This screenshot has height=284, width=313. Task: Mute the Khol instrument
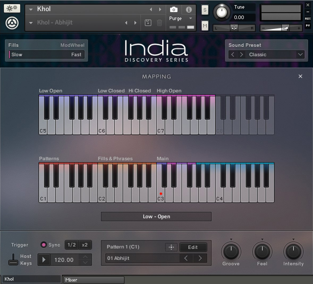(204, 26)
